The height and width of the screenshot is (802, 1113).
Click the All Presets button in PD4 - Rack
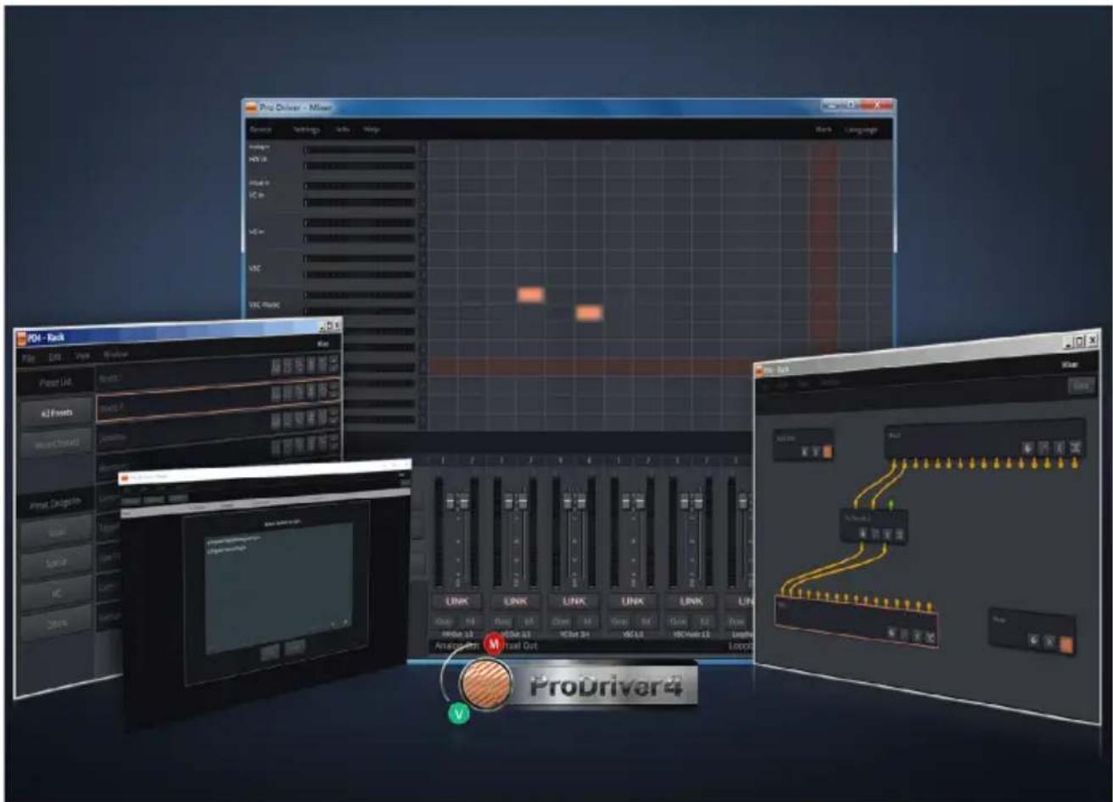tap(59, 412)
